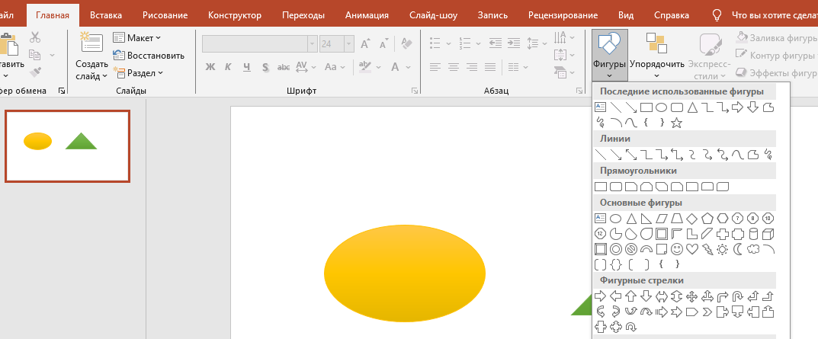The height and width of the screenshot is (339, 818).
Task: Decrease indent level in paragraph group
Action: pyautogui.click(x=495, y=43)
